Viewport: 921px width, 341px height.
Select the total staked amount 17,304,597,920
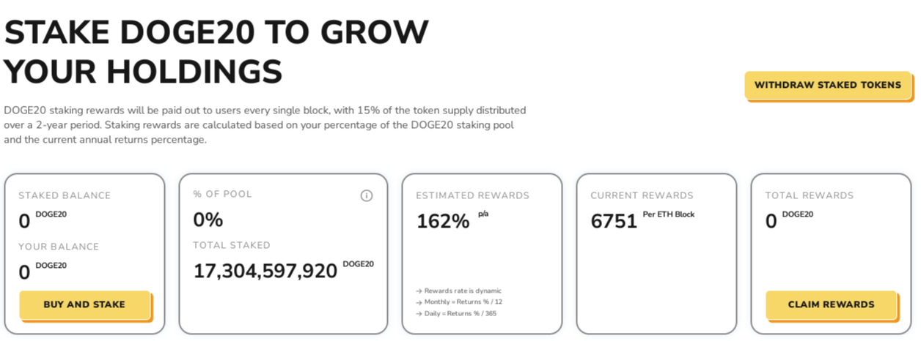click(265, 271)
